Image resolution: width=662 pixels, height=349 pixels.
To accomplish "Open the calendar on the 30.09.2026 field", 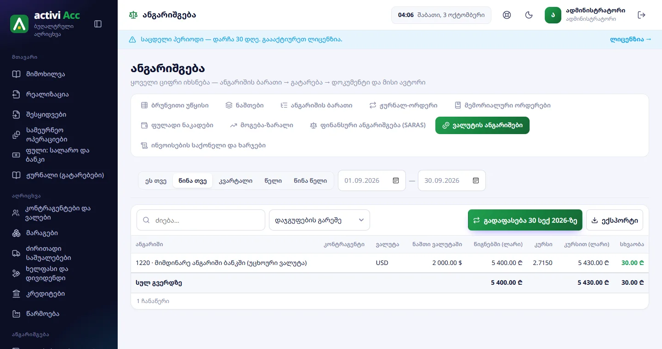I will (476, 180).
